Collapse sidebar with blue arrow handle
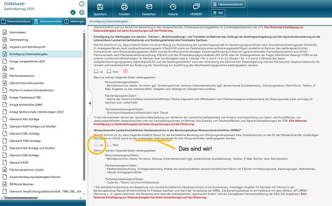The image size is (332, 206). click(x=90, y=103)
